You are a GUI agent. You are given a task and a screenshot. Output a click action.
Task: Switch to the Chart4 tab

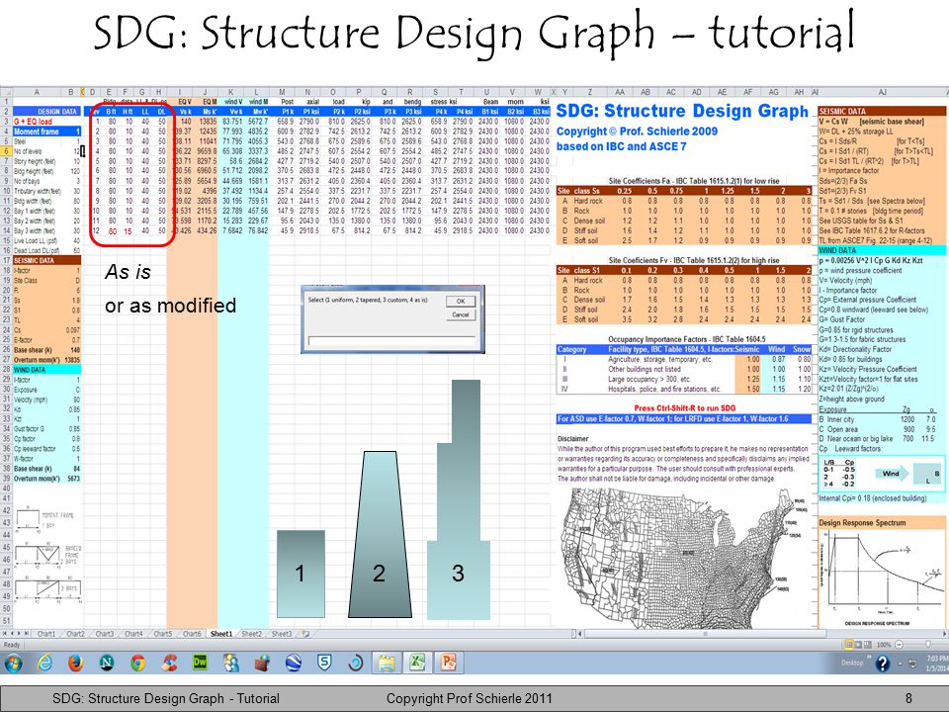133,634
